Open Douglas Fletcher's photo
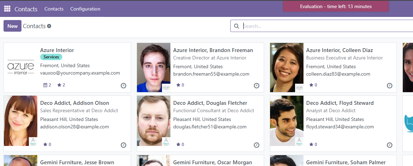 (x=154, y=121)
